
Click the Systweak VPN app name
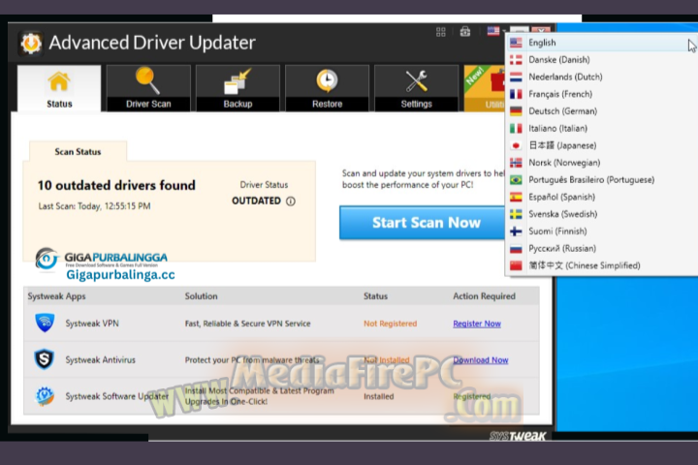tap(92, 324)
